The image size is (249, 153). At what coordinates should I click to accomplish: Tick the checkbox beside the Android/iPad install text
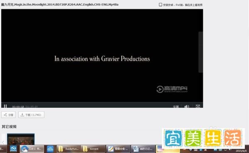[x=160, y=5]
